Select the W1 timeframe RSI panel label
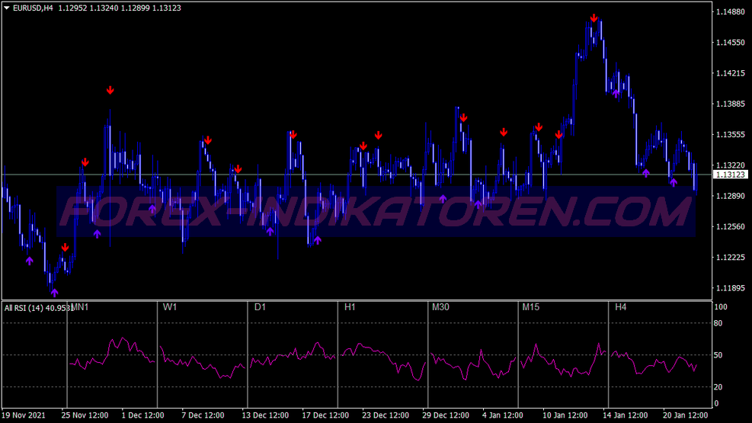This screenshot has width=752, height=423. click(170, 307)
